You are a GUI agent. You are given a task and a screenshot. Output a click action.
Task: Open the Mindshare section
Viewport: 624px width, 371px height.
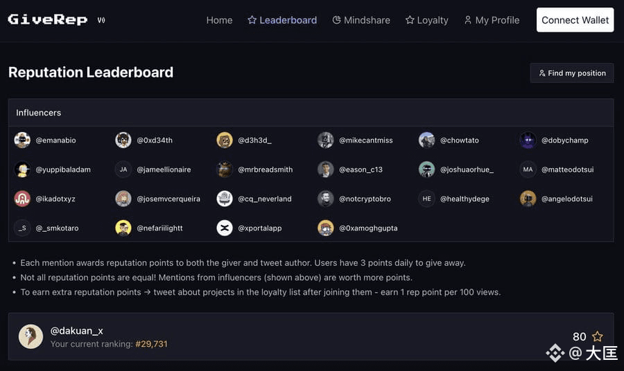361,20
